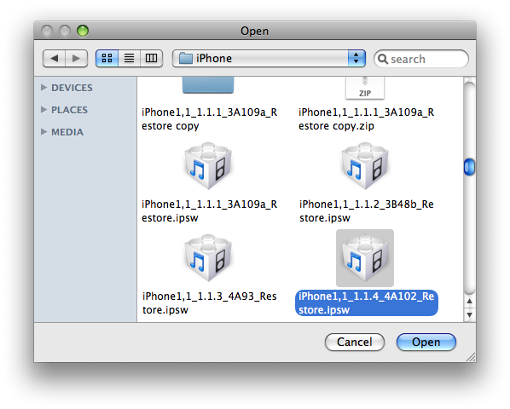Click the folder icon in location popup
This screenshot has height=409, width=510.
click(185, 59)
